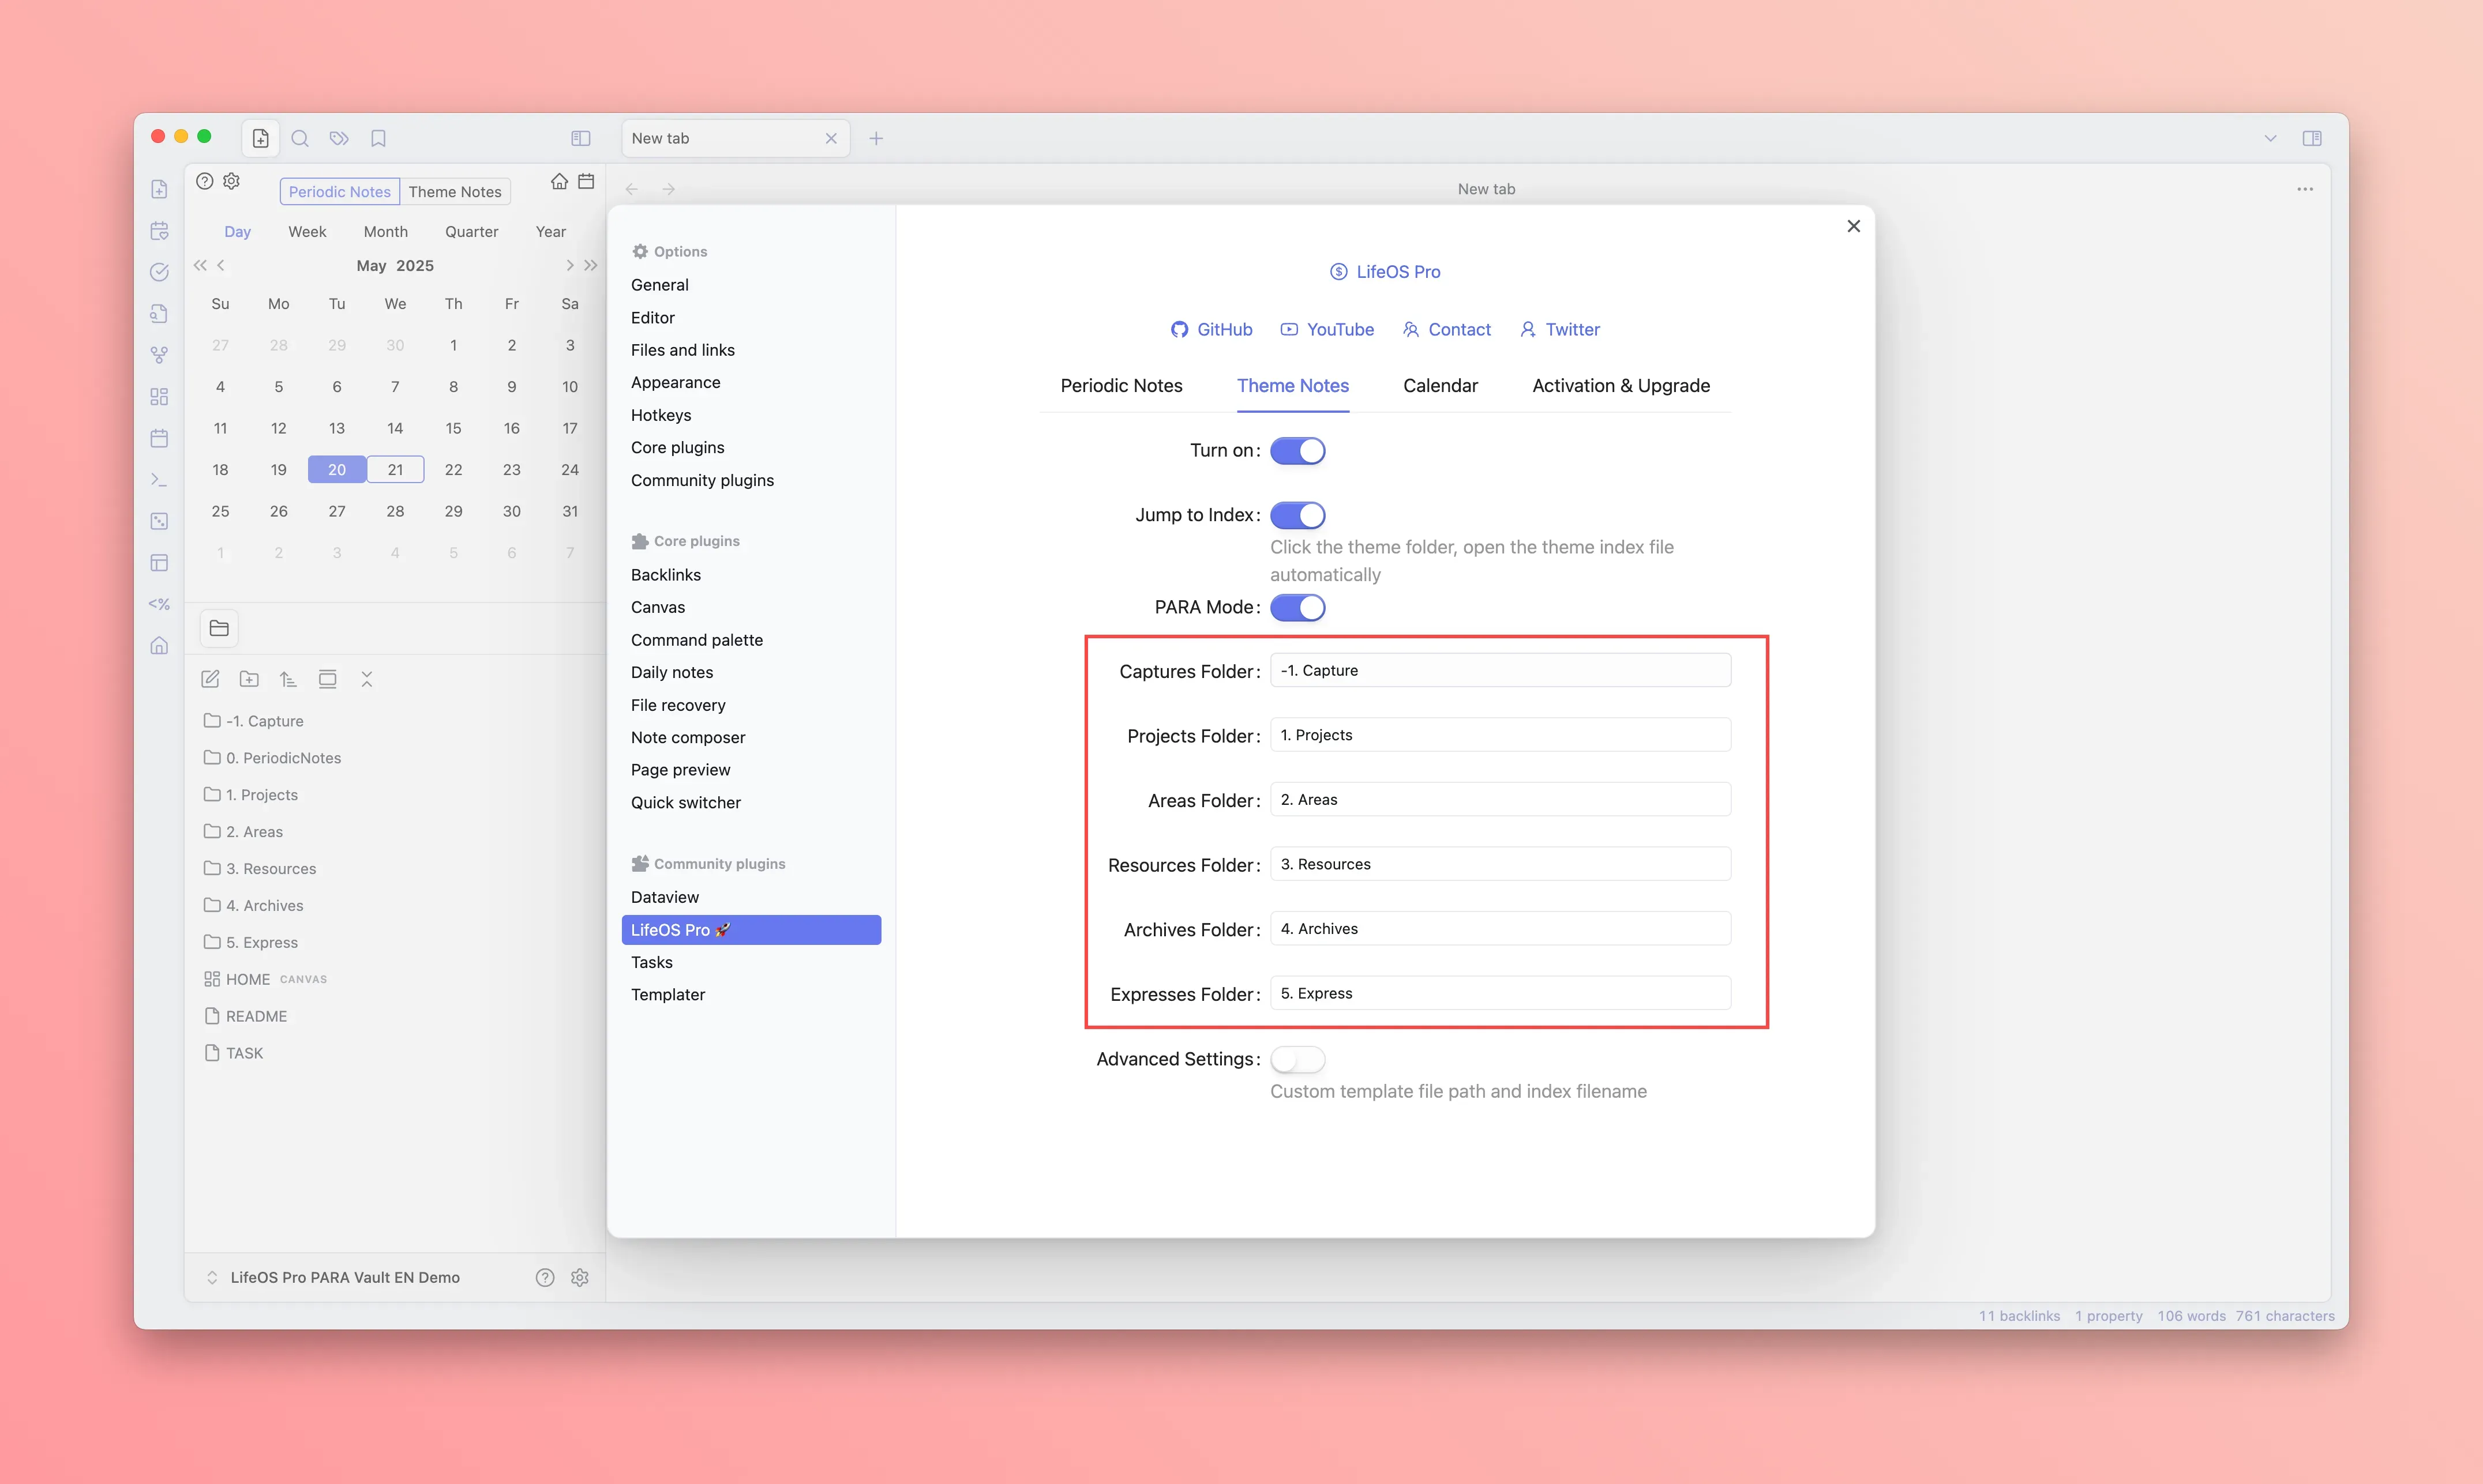
Task: Enable the Advanced Settings toggle
Action: [1297, 1059]
